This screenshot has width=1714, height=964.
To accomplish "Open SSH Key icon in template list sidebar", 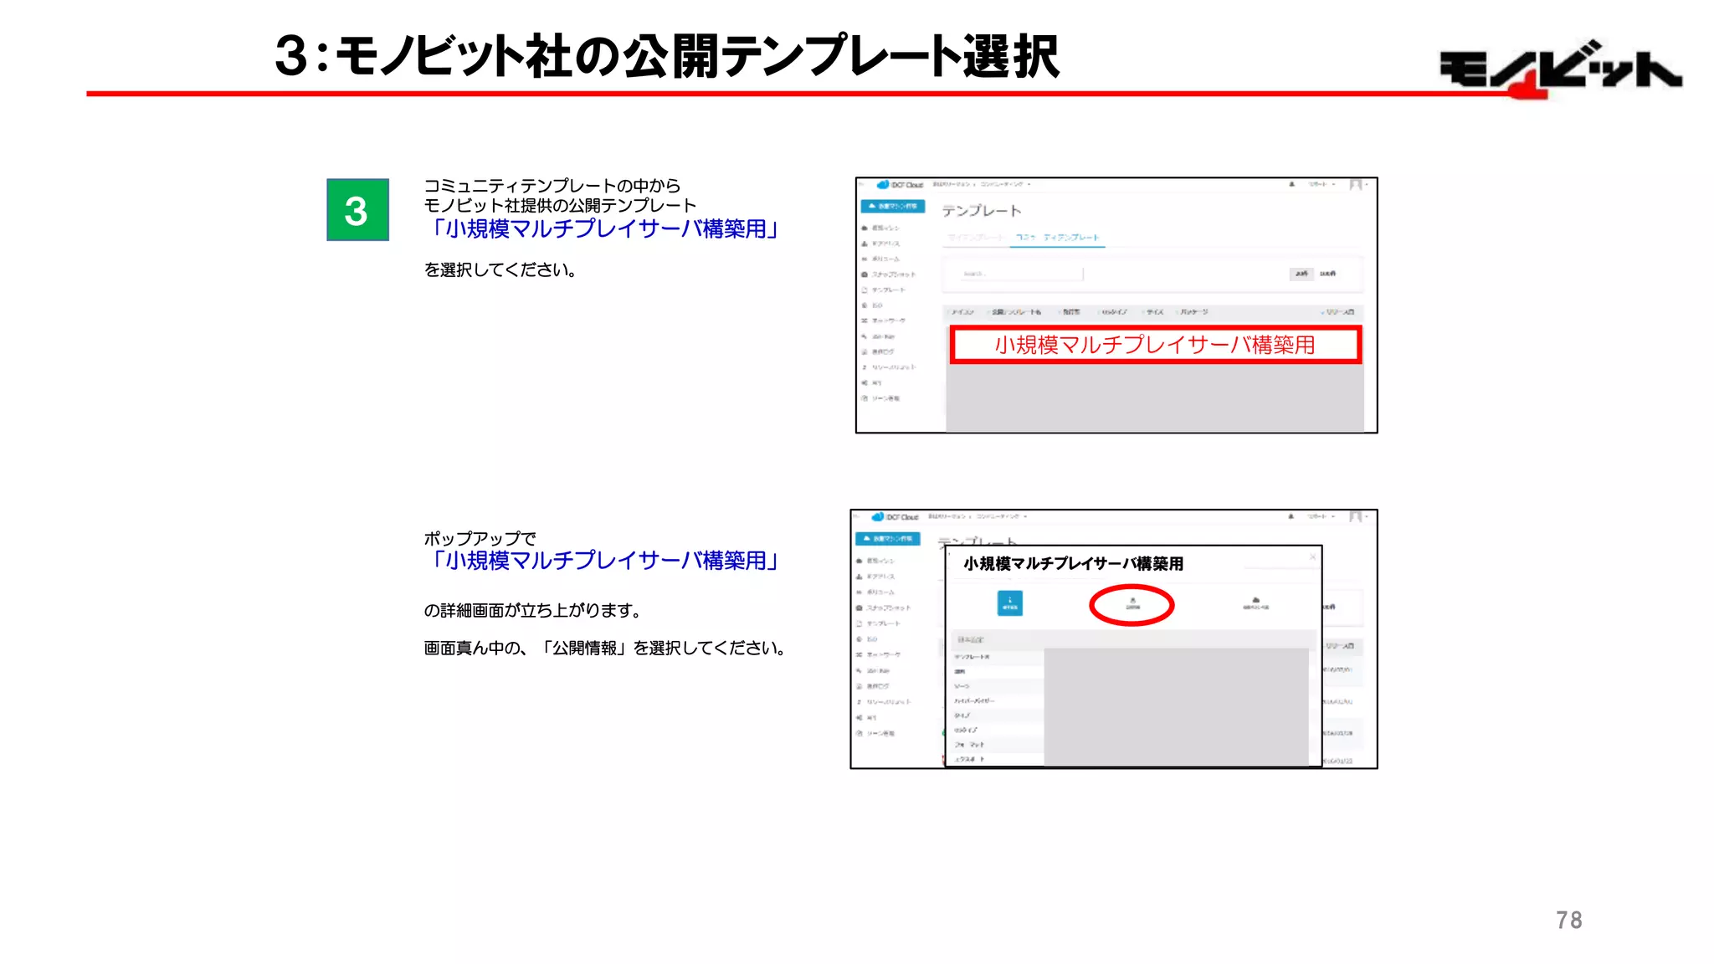I will [865, 336].
